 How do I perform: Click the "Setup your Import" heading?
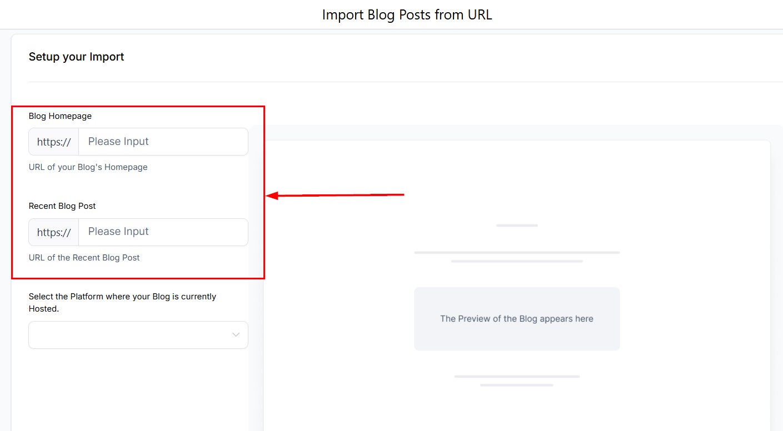tap(76, 57)
